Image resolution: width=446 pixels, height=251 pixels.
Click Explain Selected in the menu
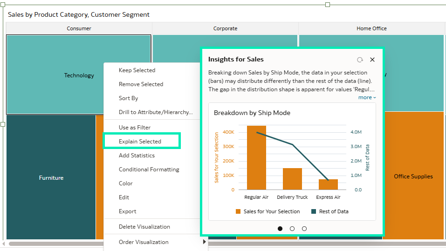(x=140, y=142)
